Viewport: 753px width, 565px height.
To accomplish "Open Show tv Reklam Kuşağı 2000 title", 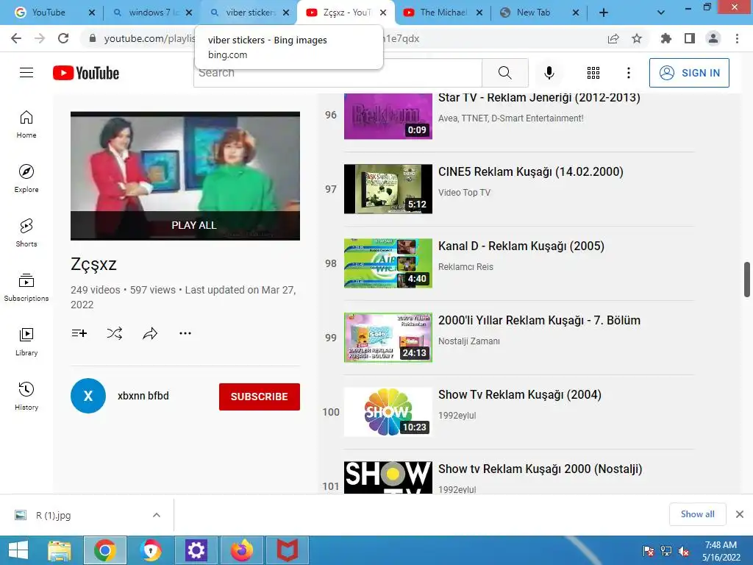I will (540, 469).
